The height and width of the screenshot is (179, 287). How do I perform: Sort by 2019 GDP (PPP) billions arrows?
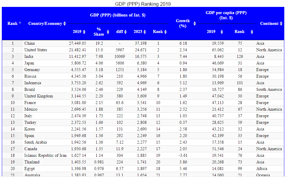tap(84, 32)
